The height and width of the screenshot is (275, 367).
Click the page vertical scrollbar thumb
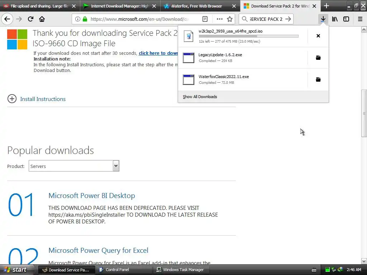coord(364,113)
